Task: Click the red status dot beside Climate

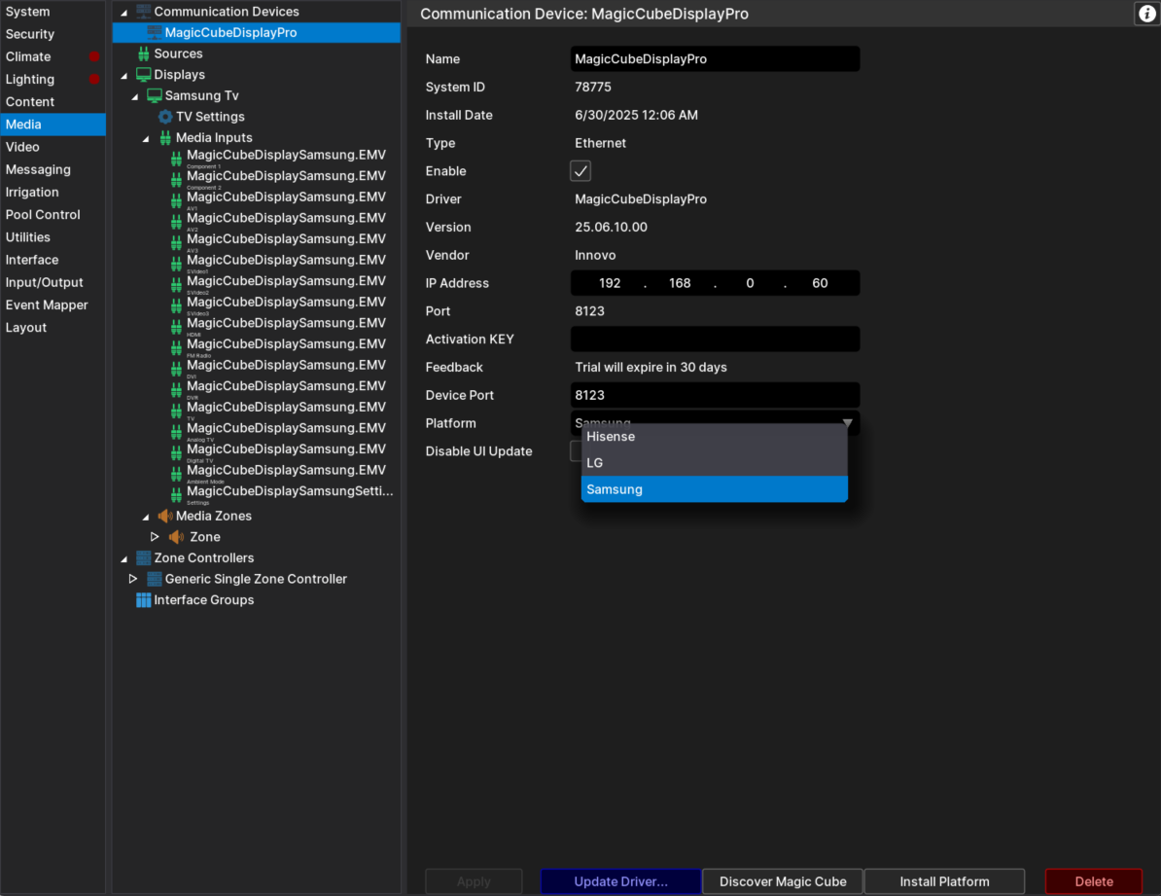Action: pyautogui.click(x=94, y=57)
